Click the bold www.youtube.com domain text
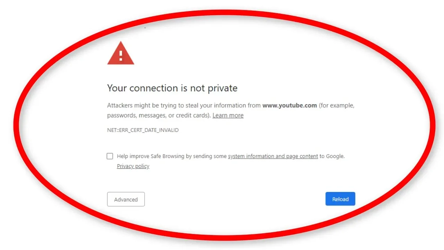 (290, 105)
